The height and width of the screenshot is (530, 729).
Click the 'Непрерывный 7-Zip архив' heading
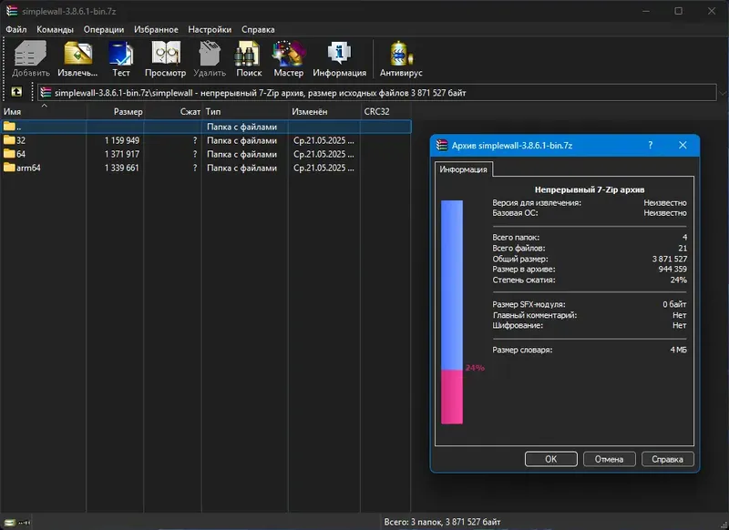click(x=590, y=189)
